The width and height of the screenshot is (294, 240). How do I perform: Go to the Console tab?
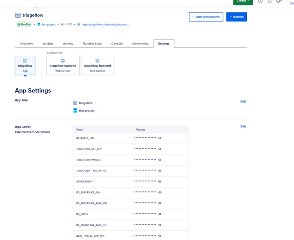click(117, 44)
